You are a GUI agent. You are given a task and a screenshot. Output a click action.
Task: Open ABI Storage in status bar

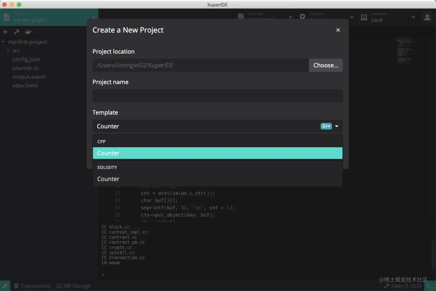(x=73, y=286)
